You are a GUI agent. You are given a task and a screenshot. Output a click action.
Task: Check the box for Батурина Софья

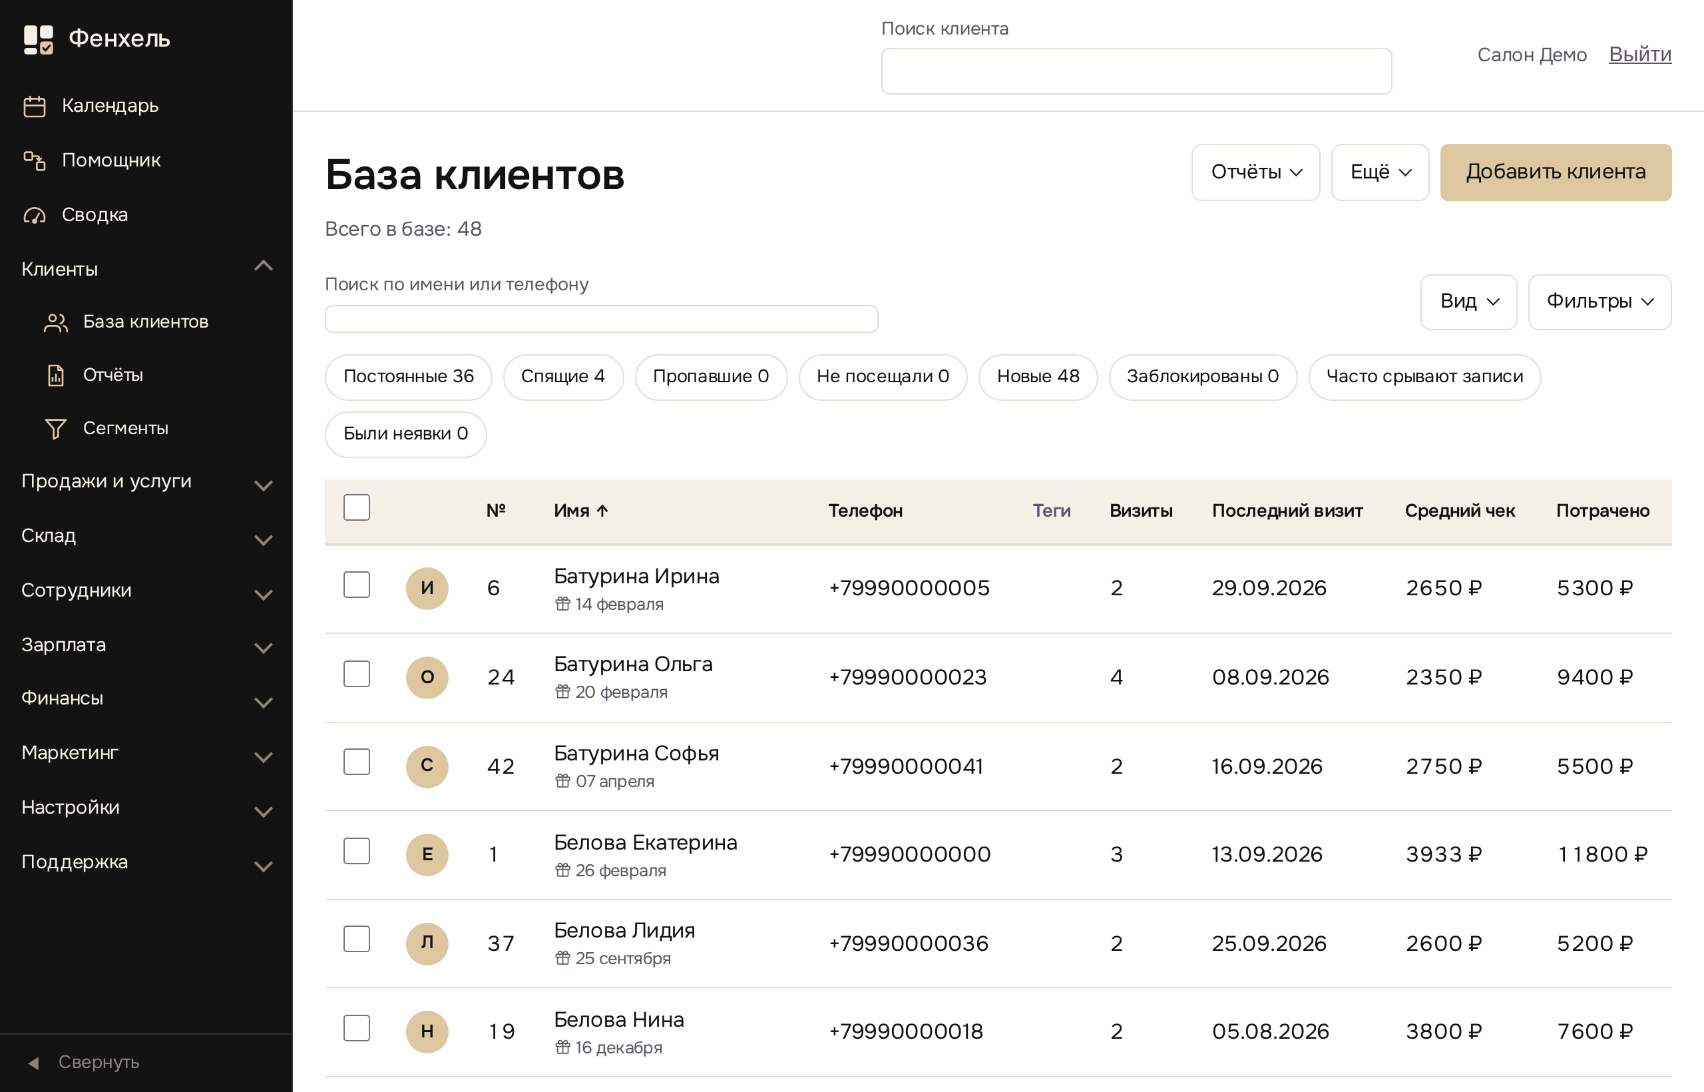click(357, 762)
